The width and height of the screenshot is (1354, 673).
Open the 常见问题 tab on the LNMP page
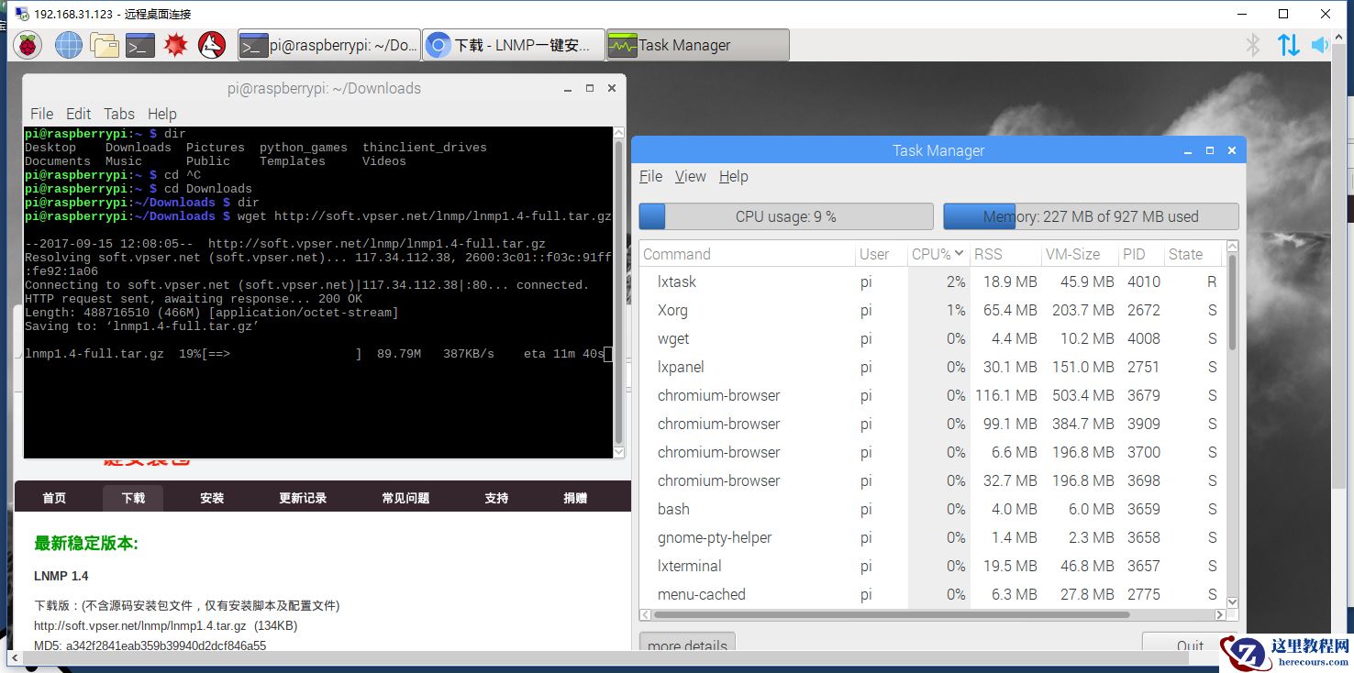(405, 498)
